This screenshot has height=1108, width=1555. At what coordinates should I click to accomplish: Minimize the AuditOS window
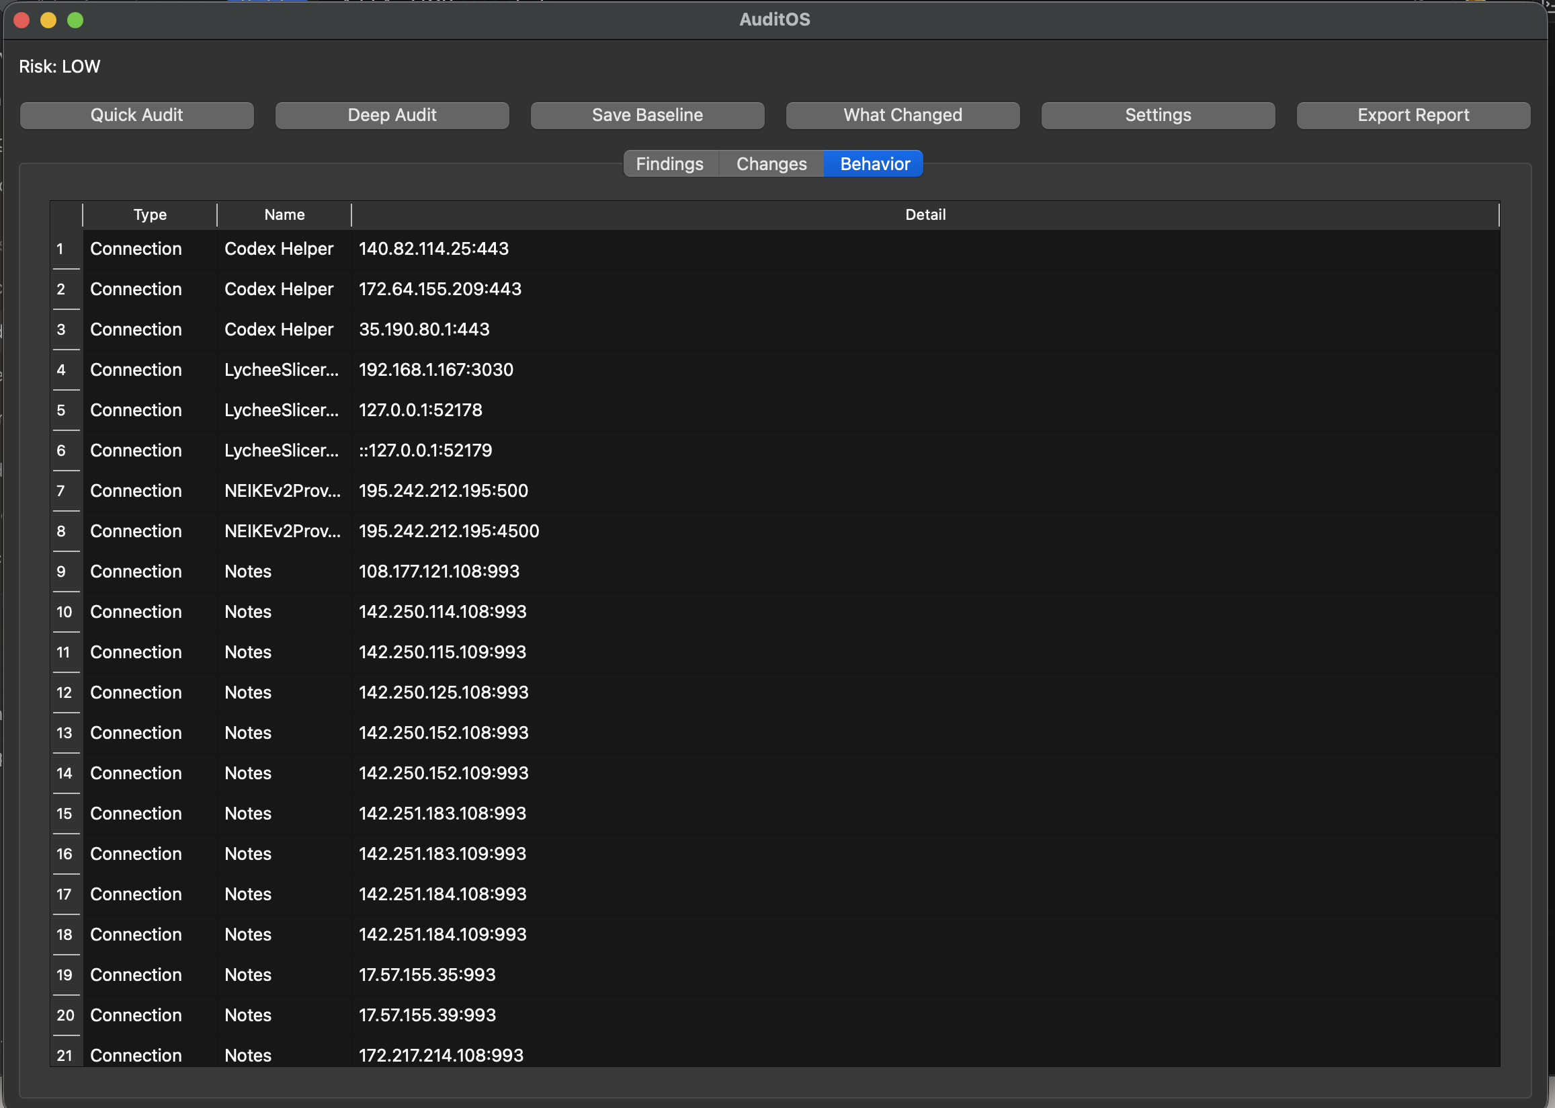(48, 19)
